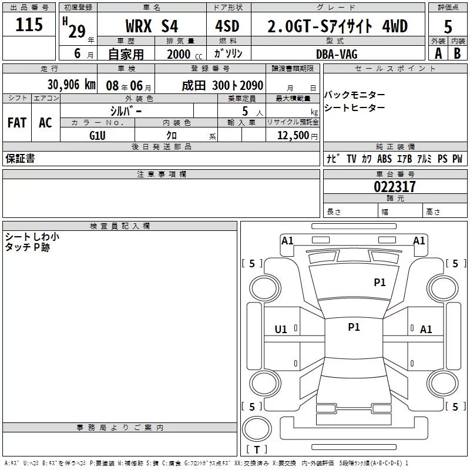The image size is (470, 470).
Task: Click the TV equipment label
Action: click(351, 159)
